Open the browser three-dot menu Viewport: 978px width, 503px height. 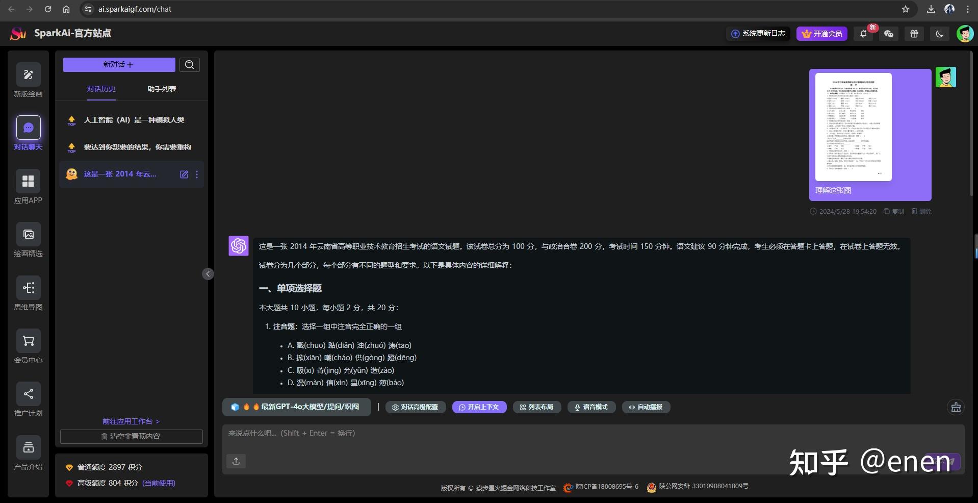point(968,9)
